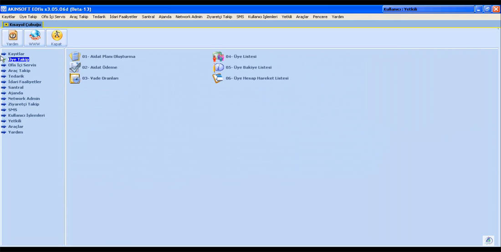Image resolution: width=501 pixels, height=252 pixels.
Task: Click the AKINSOFT logo icon in title bar
Action: coord(4,9)
